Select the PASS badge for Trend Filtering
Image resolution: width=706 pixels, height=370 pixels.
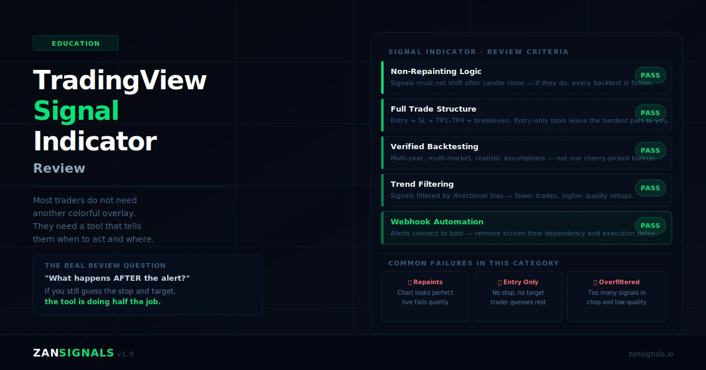pyautogui.click(x=650, y=188)
